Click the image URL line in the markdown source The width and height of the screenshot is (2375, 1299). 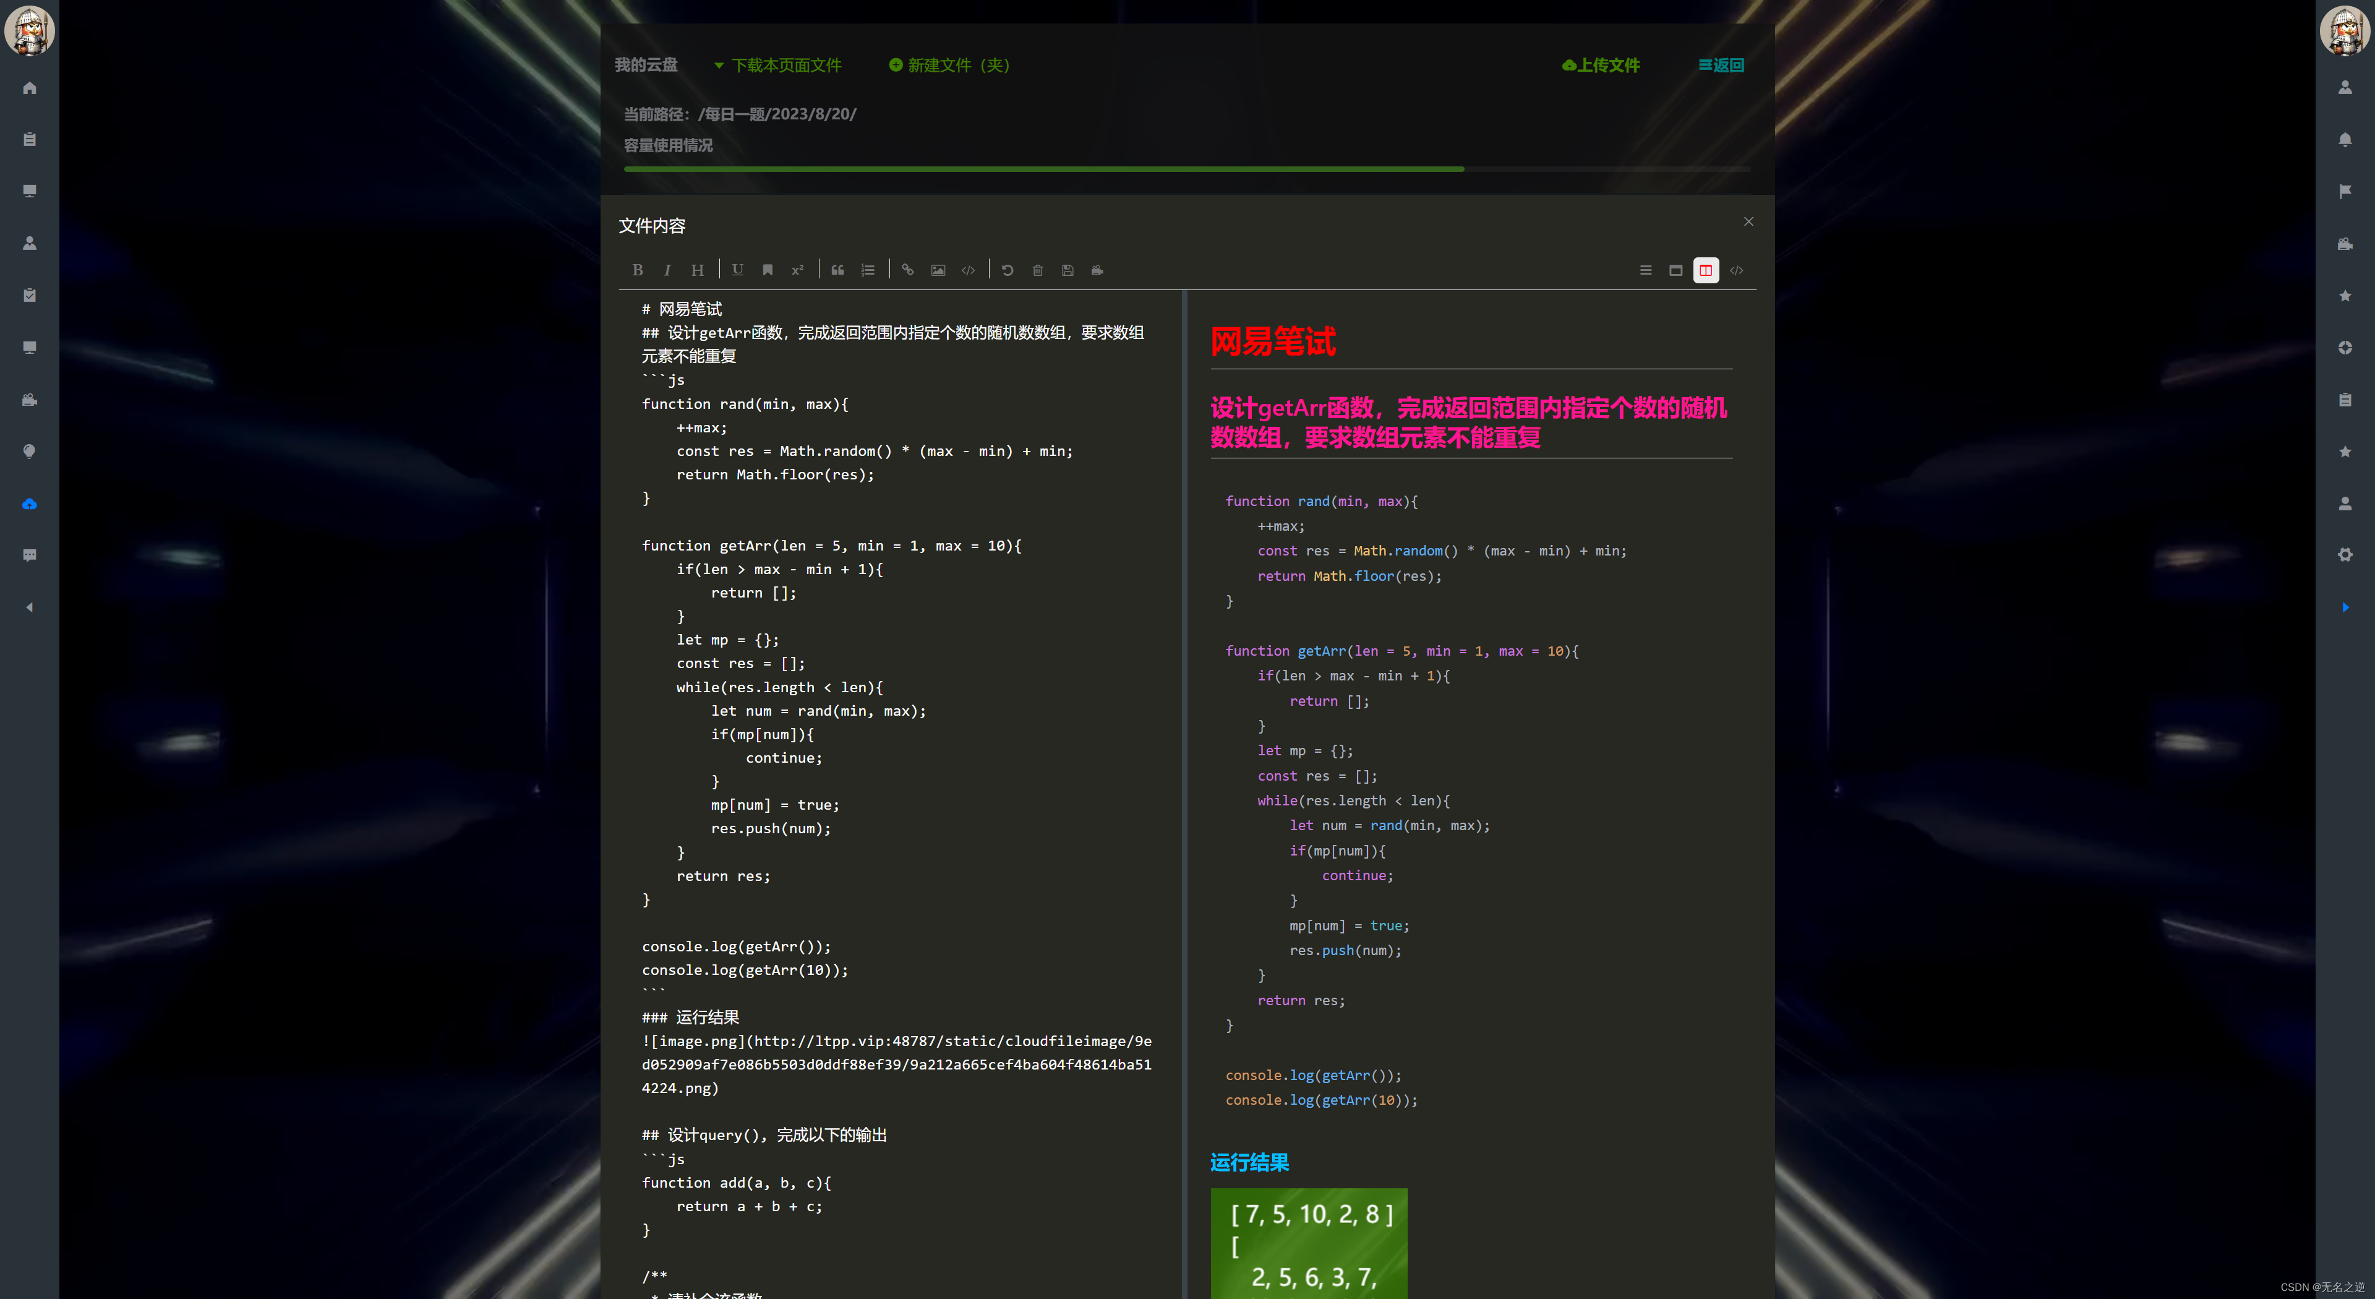(896, 1064)
